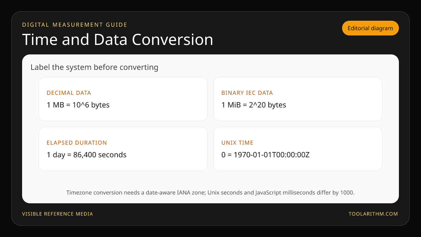Click the 1 MB = 10^6 bytes text
The width and height of the screenshot is (421, 237).
coord(78,105)
